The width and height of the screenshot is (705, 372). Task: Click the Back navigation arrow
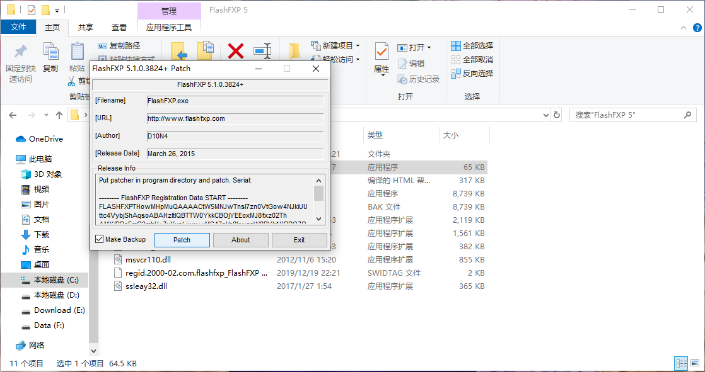tap(13, 115)
